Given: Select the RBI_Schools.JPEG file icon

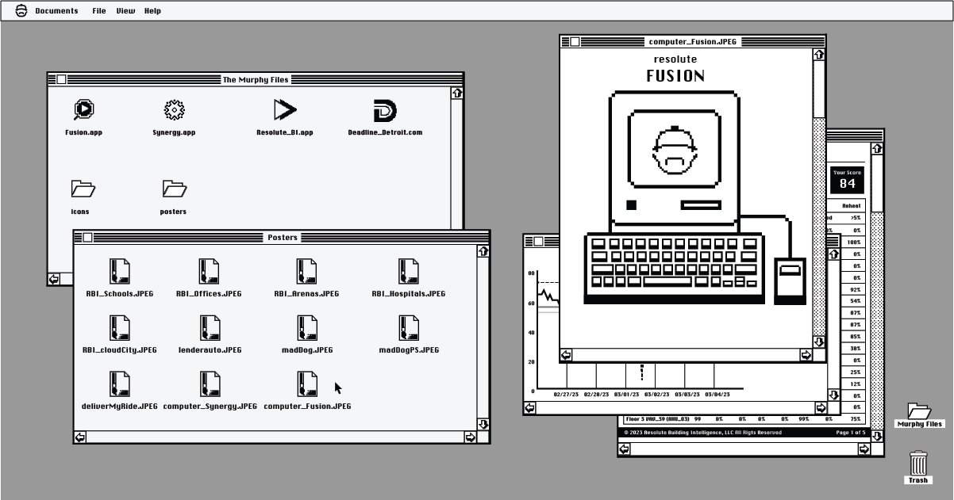Looking at the screenshot, I should 120,272.
